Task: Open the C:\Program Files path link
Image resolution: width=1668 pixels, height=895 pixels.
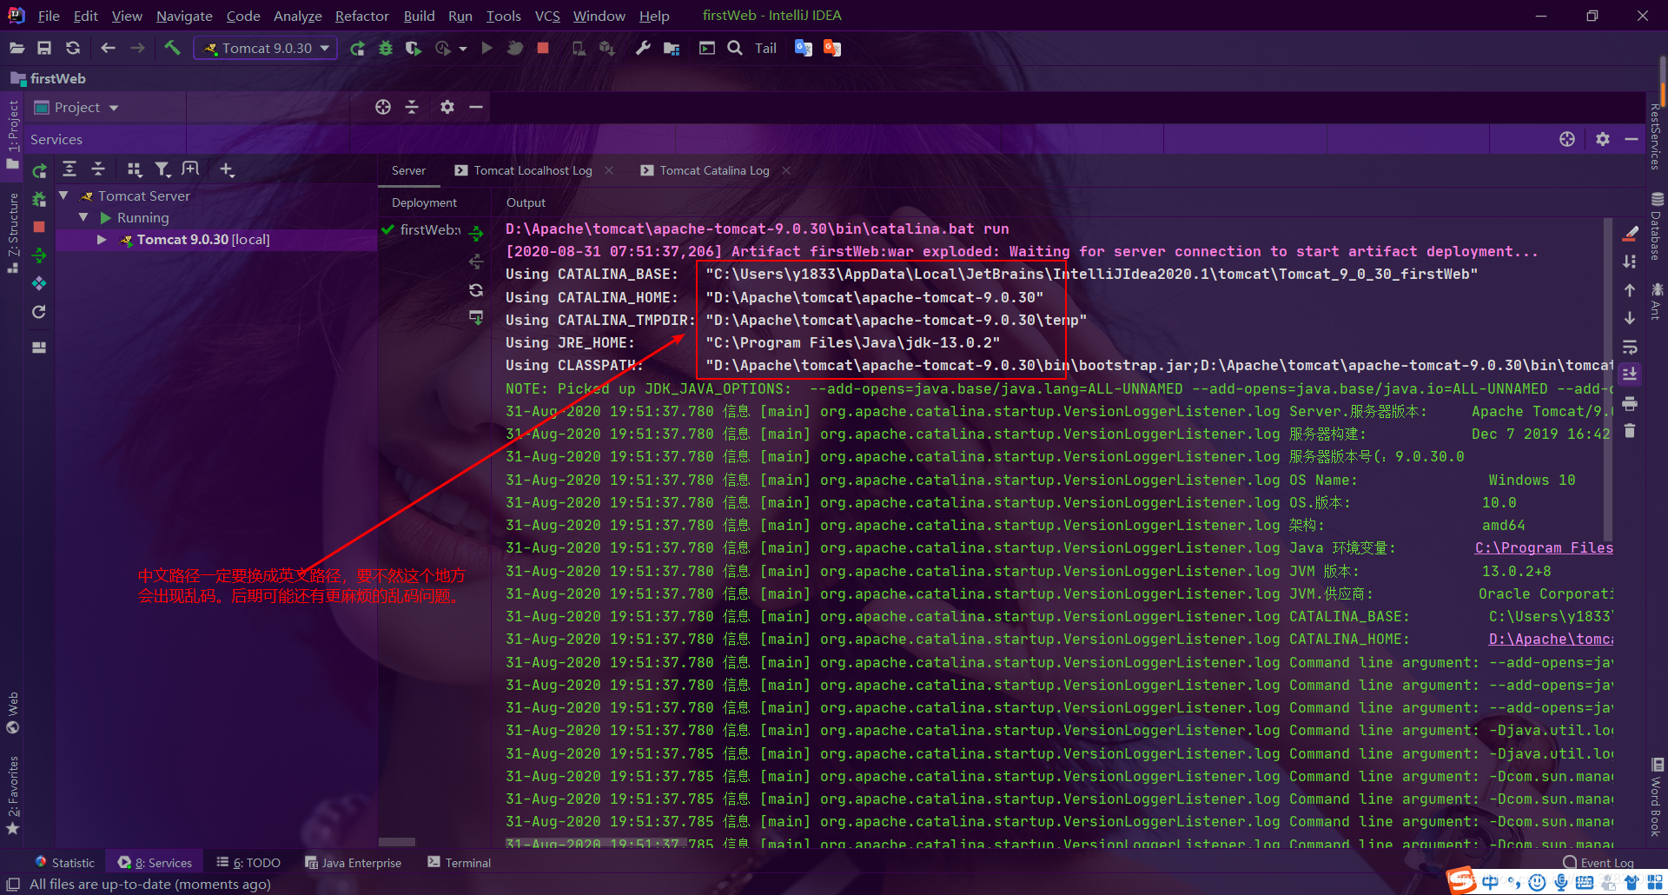Action: pos(1544,548)
